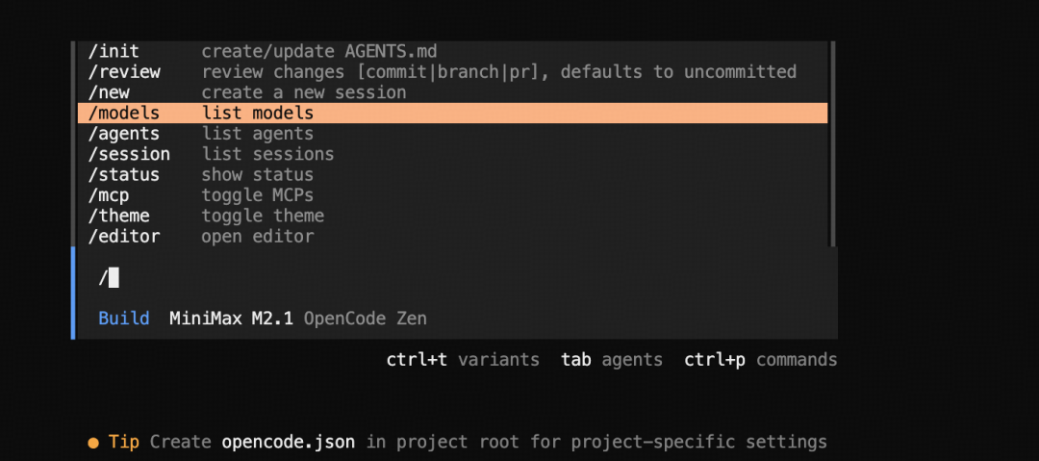The image size is (1039, 461).
Task: Select the /new session command
Action: click(x=109, y=93)
